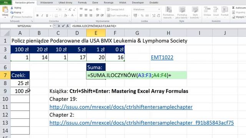
Task: Increase font size with the large A icon
Action: tap(70, 10)
